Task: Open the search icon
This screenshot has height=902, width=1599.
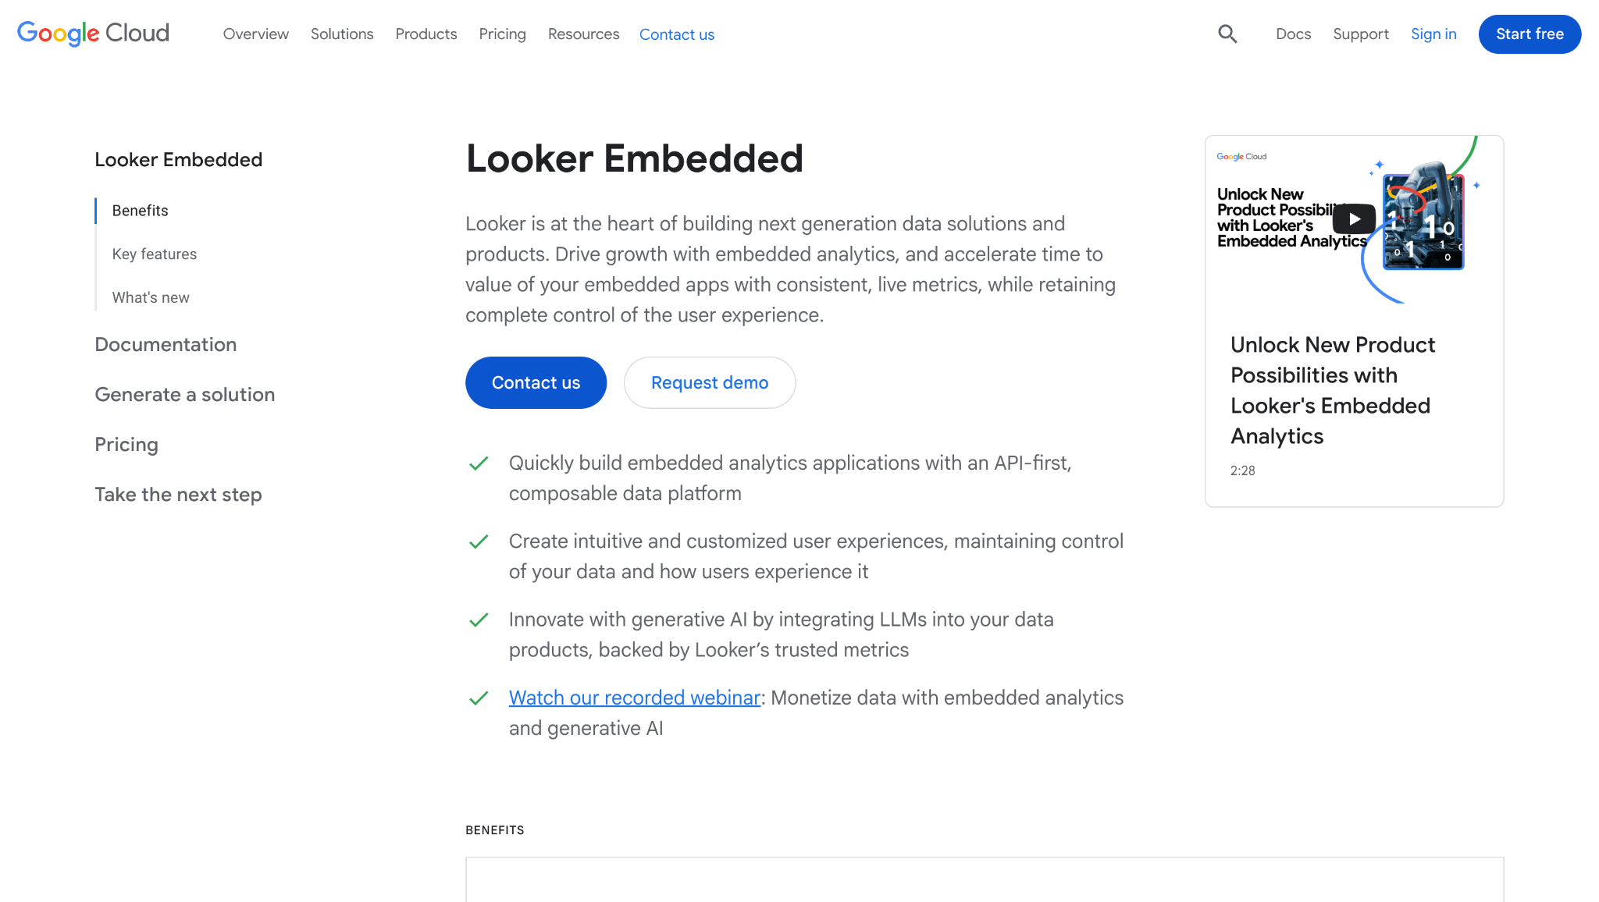Action: click(1227, 34)
